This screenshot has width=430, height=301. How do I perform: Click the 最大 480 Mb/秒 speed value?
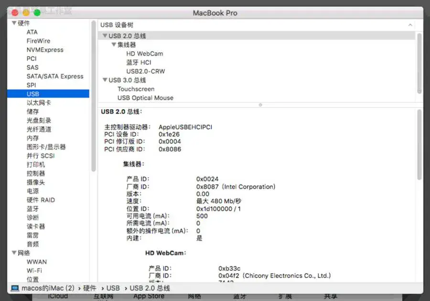pyautogui.click(x=218, y=201)
